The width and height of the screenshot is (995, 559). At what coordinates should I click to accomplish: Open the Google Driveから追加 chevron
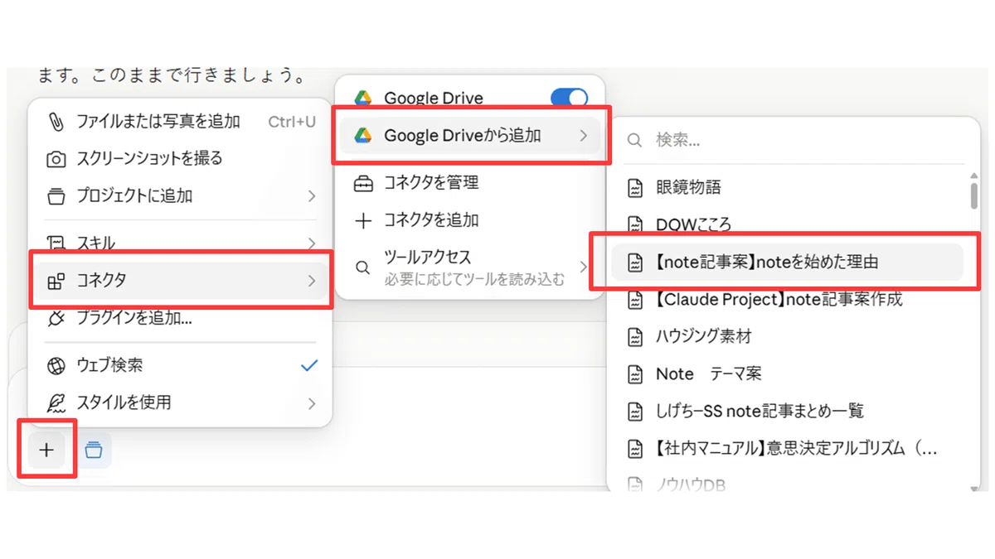click(x=584, y=136)
